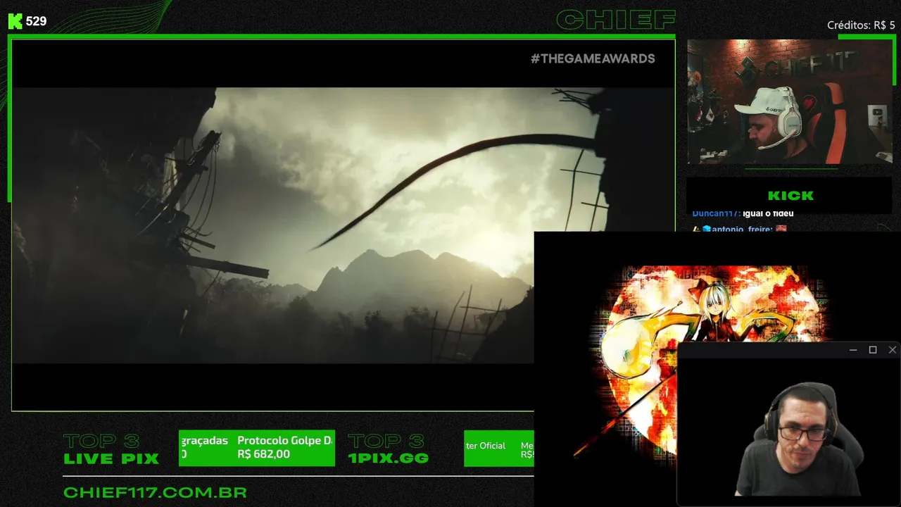Click the TOP 3 LIVE PIX label
Image resolution: width=901 pixels, height=507 pixels.
(x=111, y=449)
